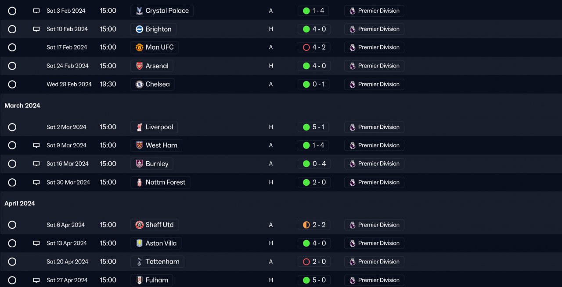
Task: Click the TV icon beside Sat 27 Apr 2024
Action: (36, 280)
